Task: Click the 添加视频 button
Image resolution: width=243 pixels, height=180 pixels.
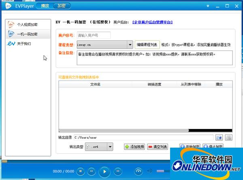Action: pyautogui.click(x=134, y=146)
